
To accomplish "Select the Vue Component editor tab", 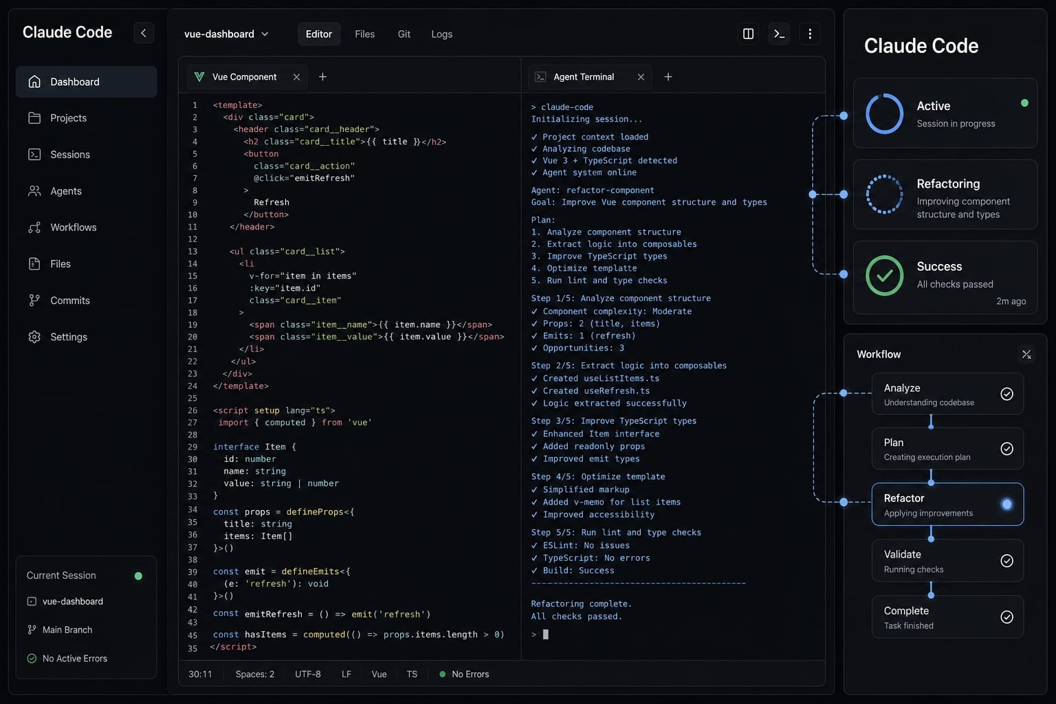I will pyautogui.click(x=247, y=77).
